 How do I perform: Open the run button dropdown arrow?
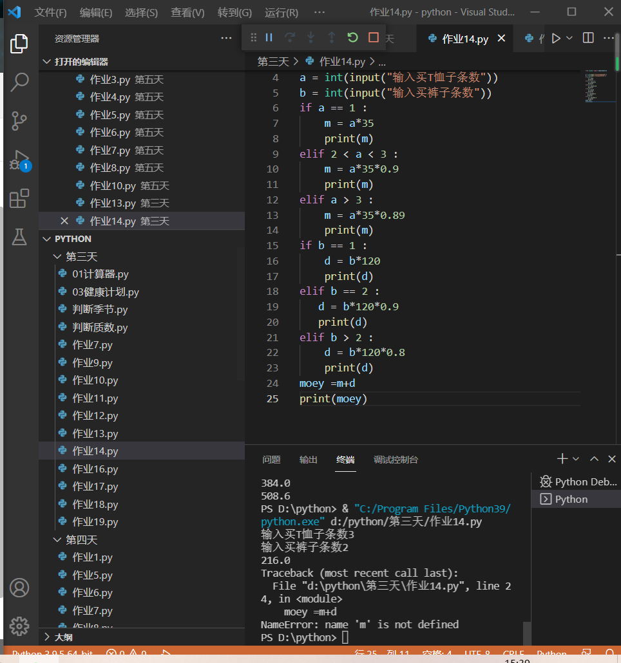pyautogui.click(x=569, y=39)
